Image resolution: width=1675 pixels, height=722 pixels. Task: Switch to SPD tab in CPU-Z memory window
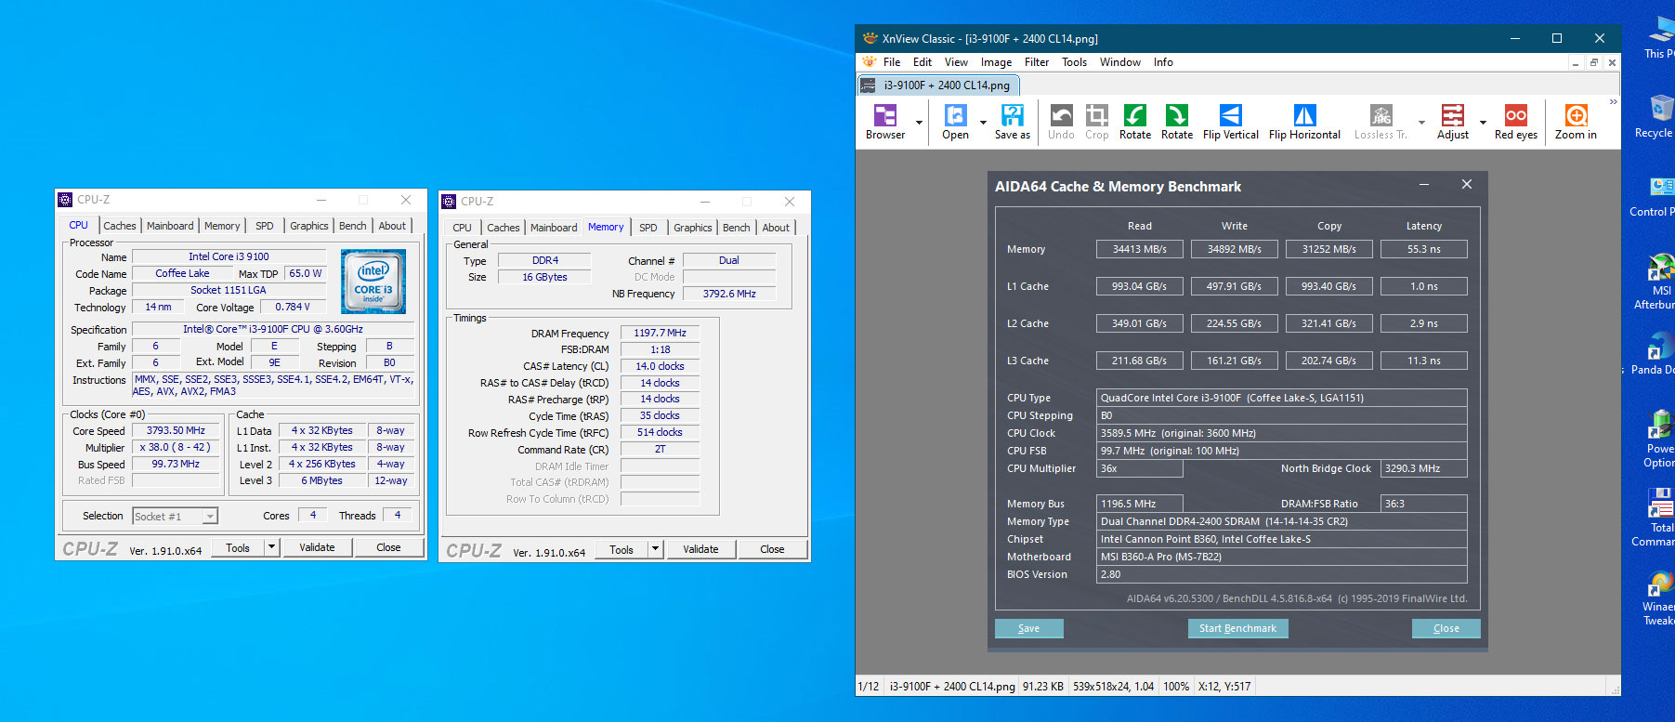(x=648, y=228)
